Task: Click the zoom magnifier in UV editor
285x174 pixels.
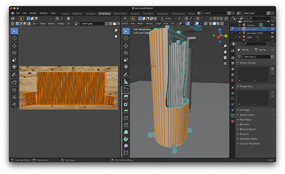Action: (116, 31)
